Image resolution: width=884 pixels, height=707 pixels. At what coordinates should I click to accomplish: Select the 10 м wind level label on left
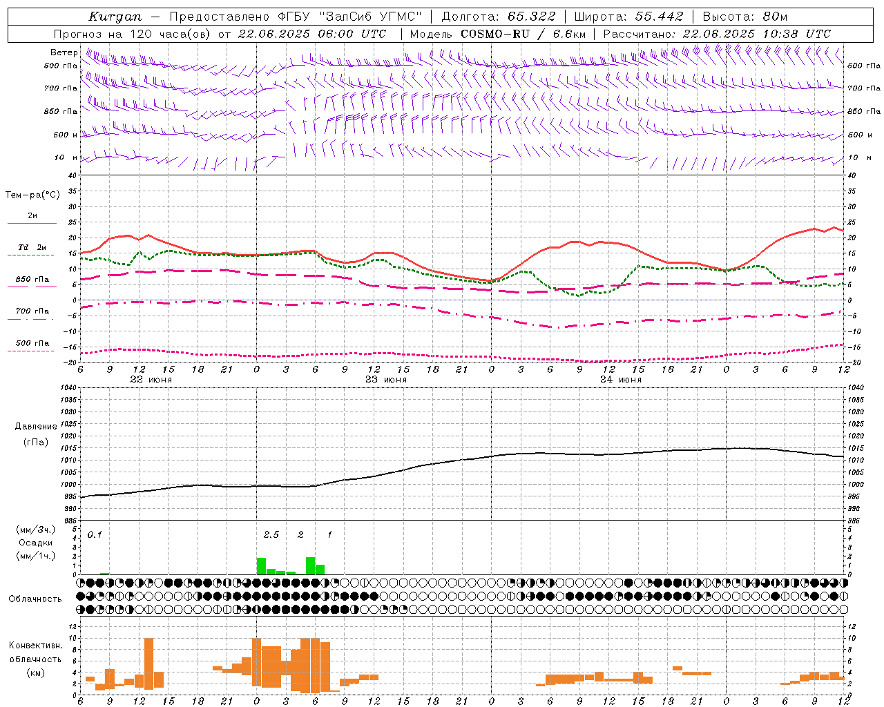point(66,157)
